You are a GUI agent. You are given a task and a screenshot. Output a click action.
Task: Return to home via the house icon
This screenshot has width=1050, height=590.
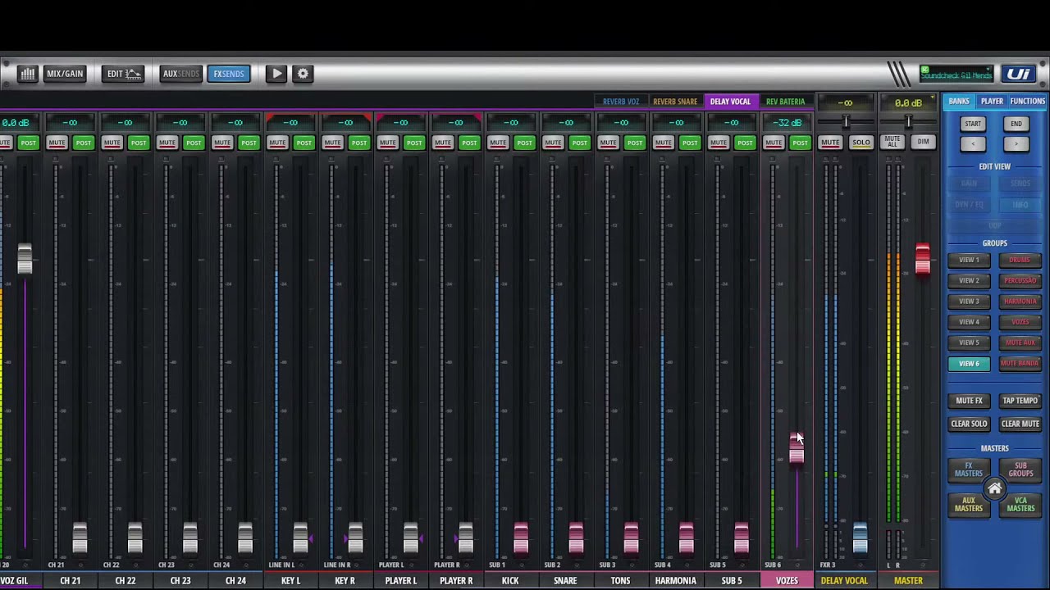click(994, 489)
